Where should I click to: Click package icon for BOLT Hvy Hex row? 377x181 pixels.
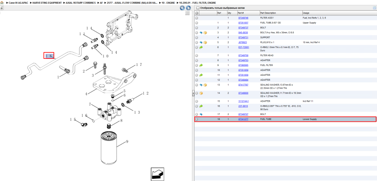(x=205, y=32)
